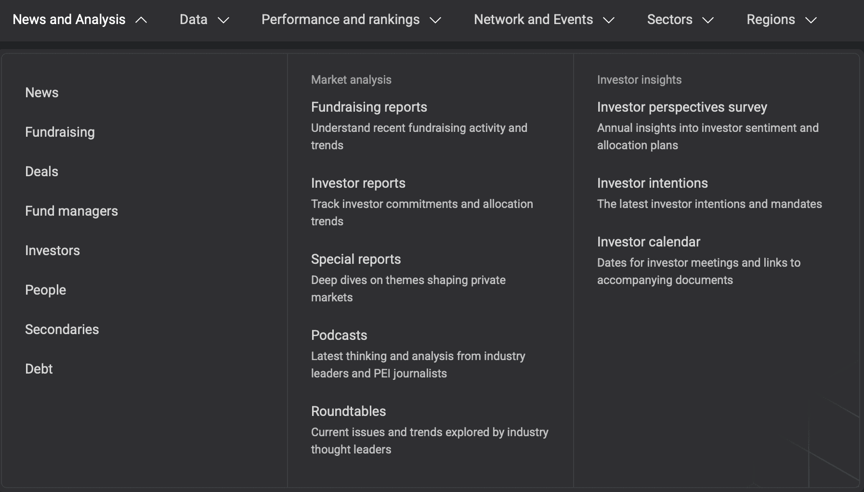
Task: Expand the Regions menu chevron
Action: coord(811,20)
